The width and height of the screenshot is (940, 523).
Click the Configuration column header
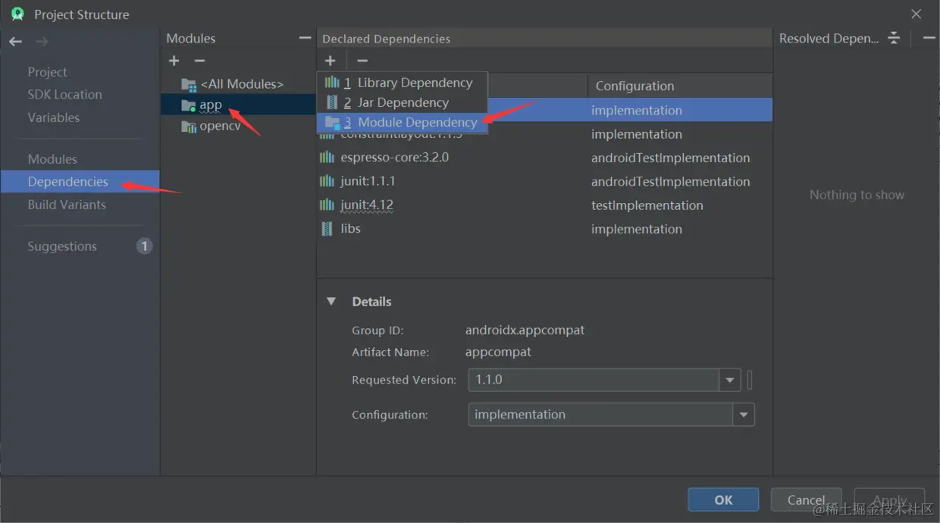680,86
